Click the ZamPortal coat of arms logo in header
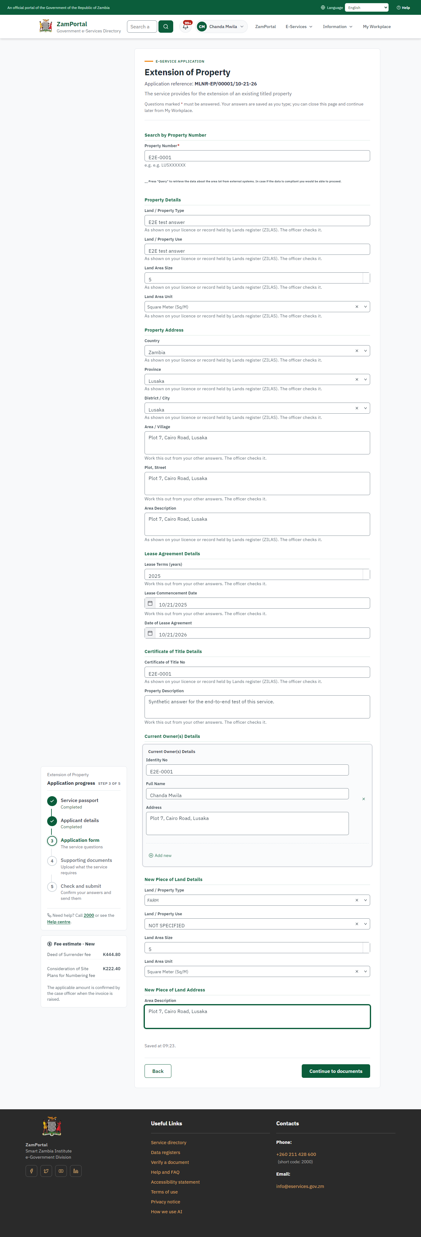The height and width of the screenshot is (1237, 421). point(46,26)
